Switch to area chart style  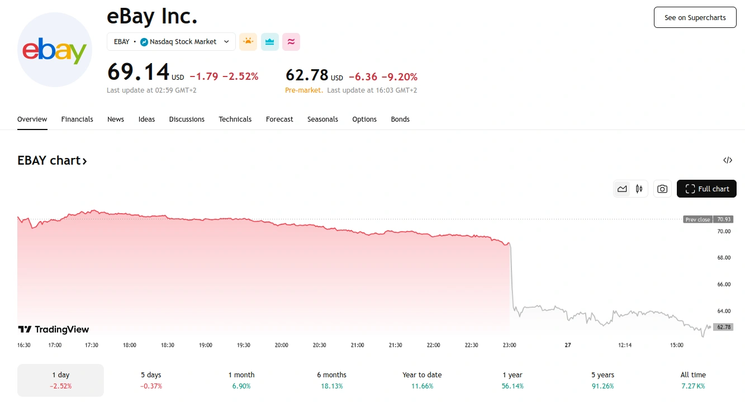[622, 189]
